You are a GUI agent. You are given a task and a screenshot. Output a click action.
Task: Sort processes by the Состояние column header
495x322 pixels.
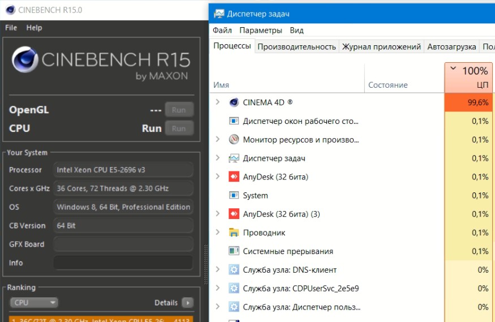(404, 78)
